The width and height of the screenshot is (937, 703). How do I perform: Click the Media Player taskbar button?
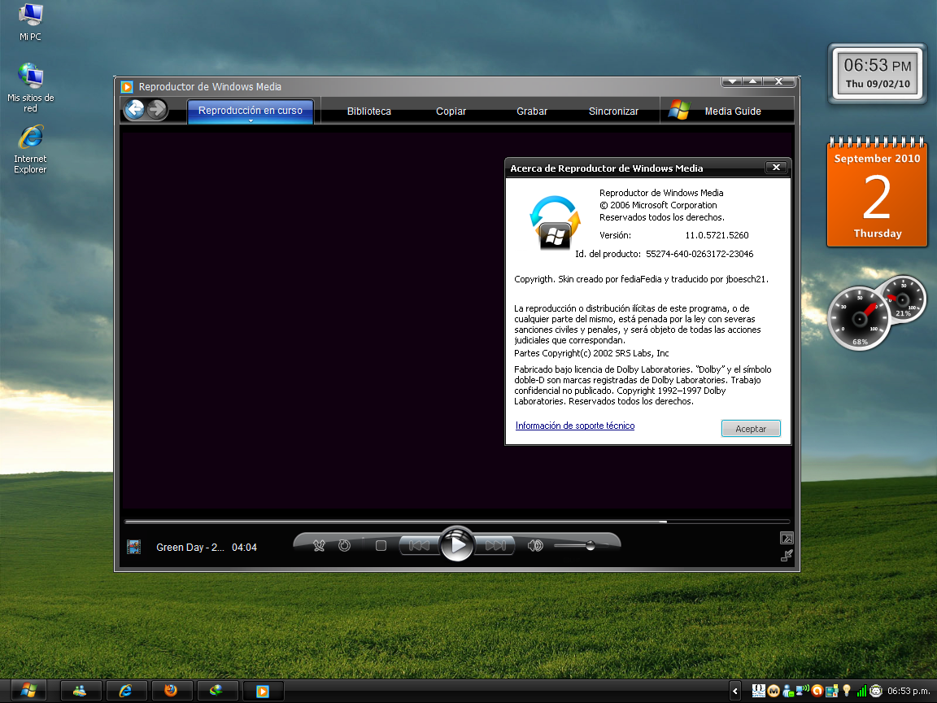[x=263, y=691]
